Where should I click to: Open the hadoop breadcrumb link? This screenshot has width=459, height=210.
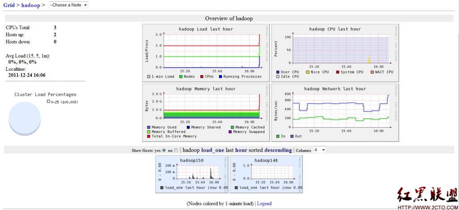(30, 5)
